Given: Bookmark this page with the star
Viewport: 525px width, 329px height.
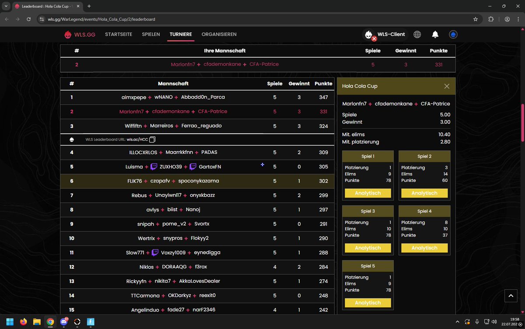Looking at the screenshot, I should pos(476,19).
